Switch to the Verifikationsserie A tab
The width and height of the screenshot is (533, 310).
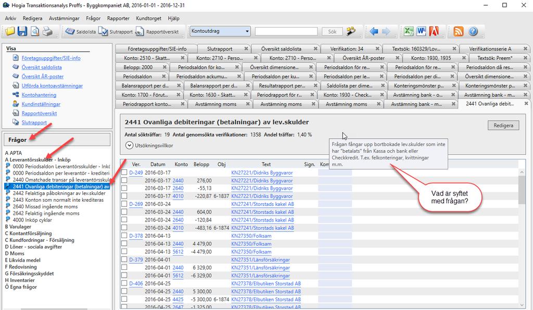point(490,48)
